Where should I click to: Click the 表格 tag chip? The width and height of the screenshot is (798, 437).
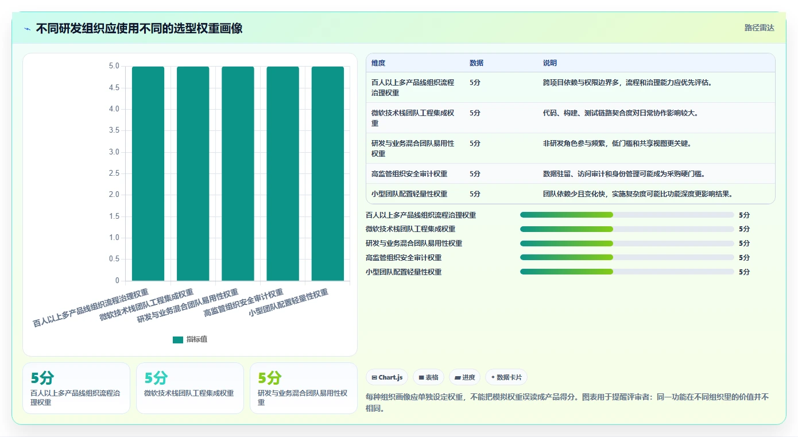coord(429,377)
